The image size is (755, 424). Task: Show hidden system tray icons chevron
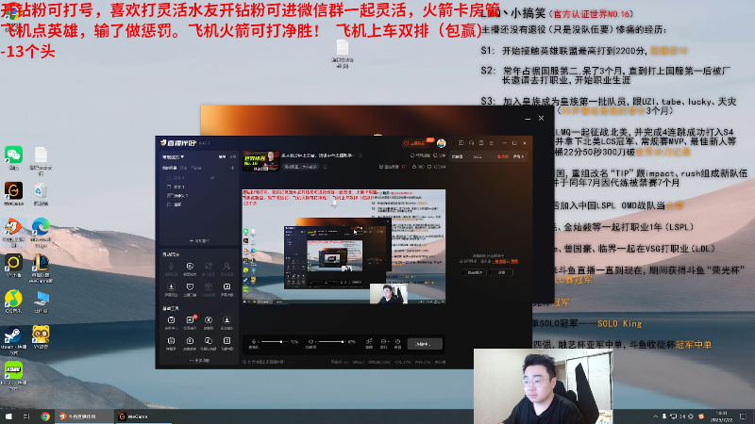click(655, 416)
